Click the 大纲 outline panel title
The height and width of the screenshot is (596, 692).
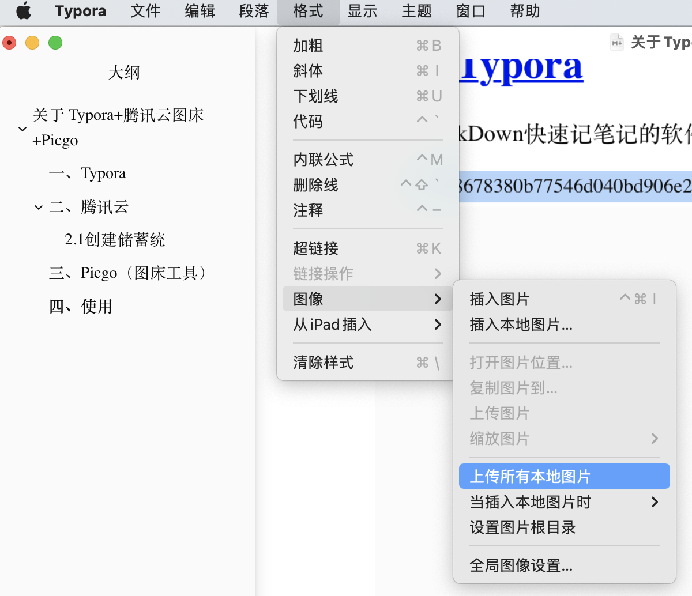coord(124,73)
